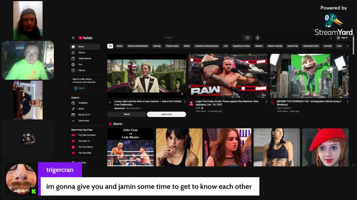Open the John Cena vs Cody Rhodes short
Image resolution: width=357 pixels, height=200 pixels.
[131, 147]
